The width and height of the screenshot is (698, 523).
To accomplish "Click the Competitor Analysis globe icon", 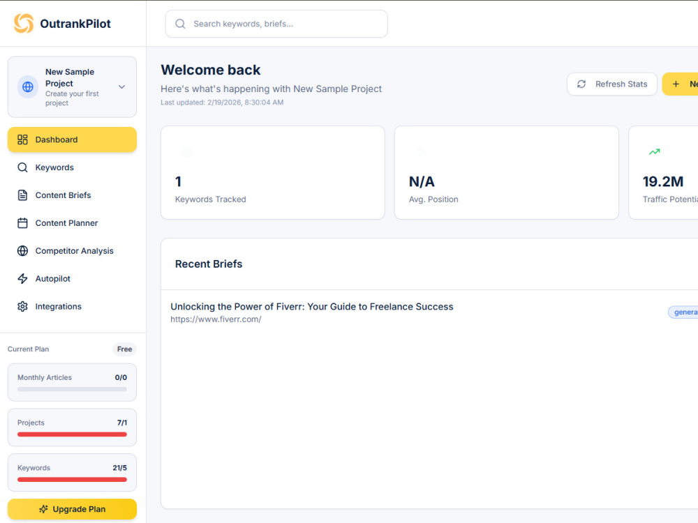I will click(23, 251).
